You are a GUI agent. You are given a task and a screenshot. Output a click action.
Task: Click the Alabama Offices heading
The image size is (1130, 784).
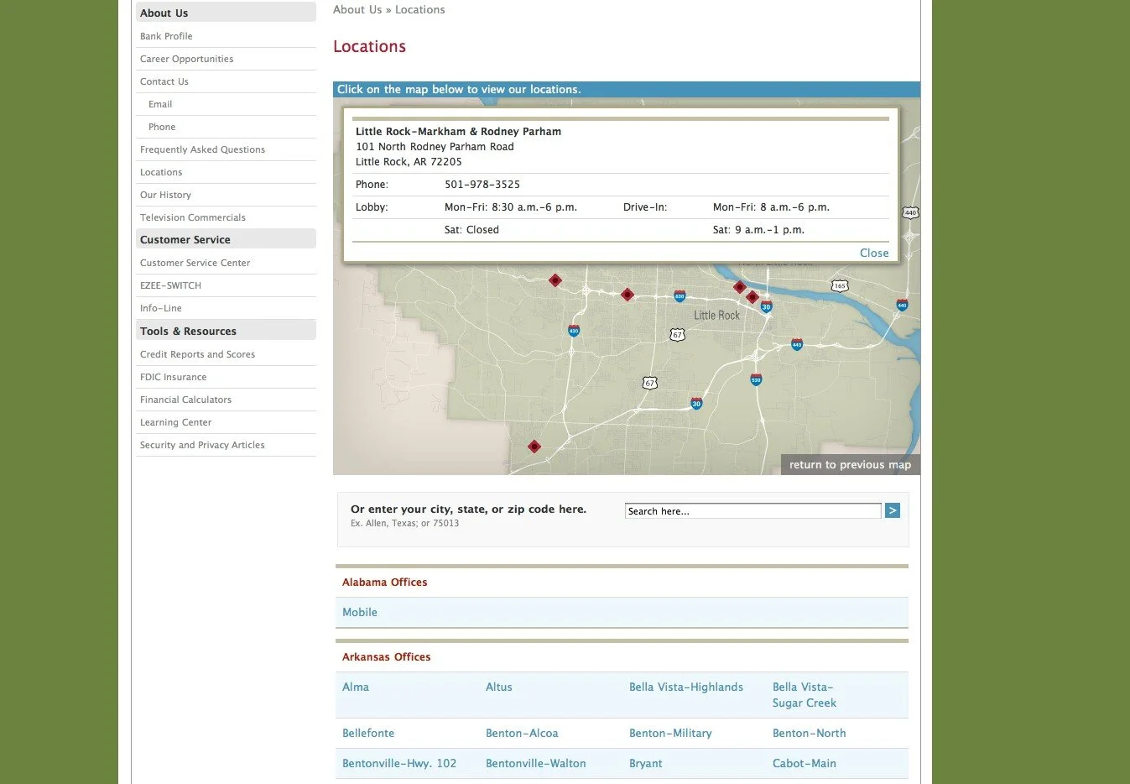click(x=385, y=582)
